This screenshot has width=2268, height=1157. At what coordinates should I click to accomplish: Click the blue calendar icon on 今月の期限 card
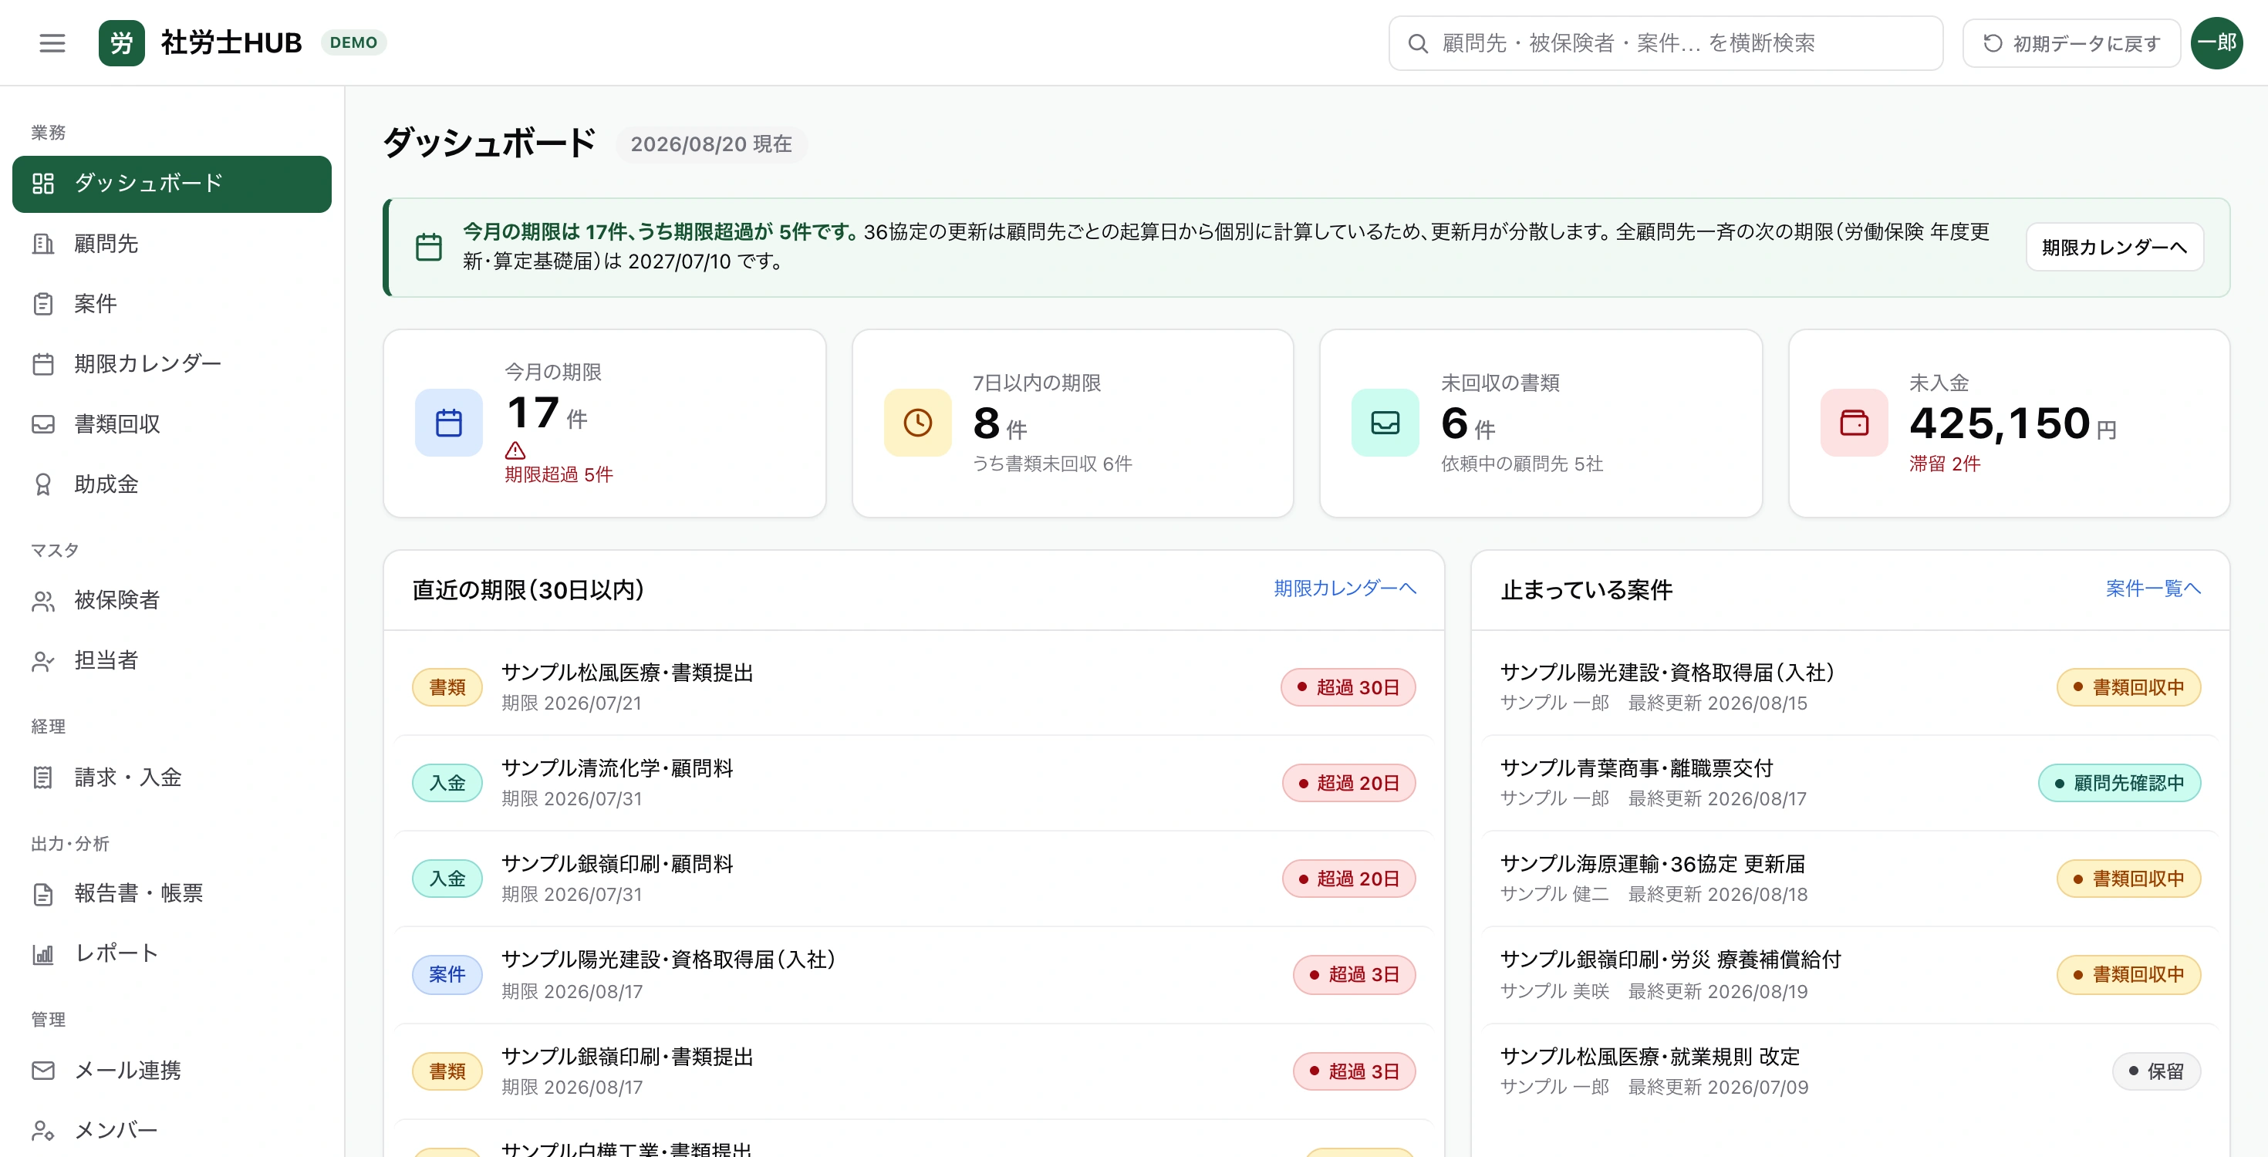coord(449,423)
